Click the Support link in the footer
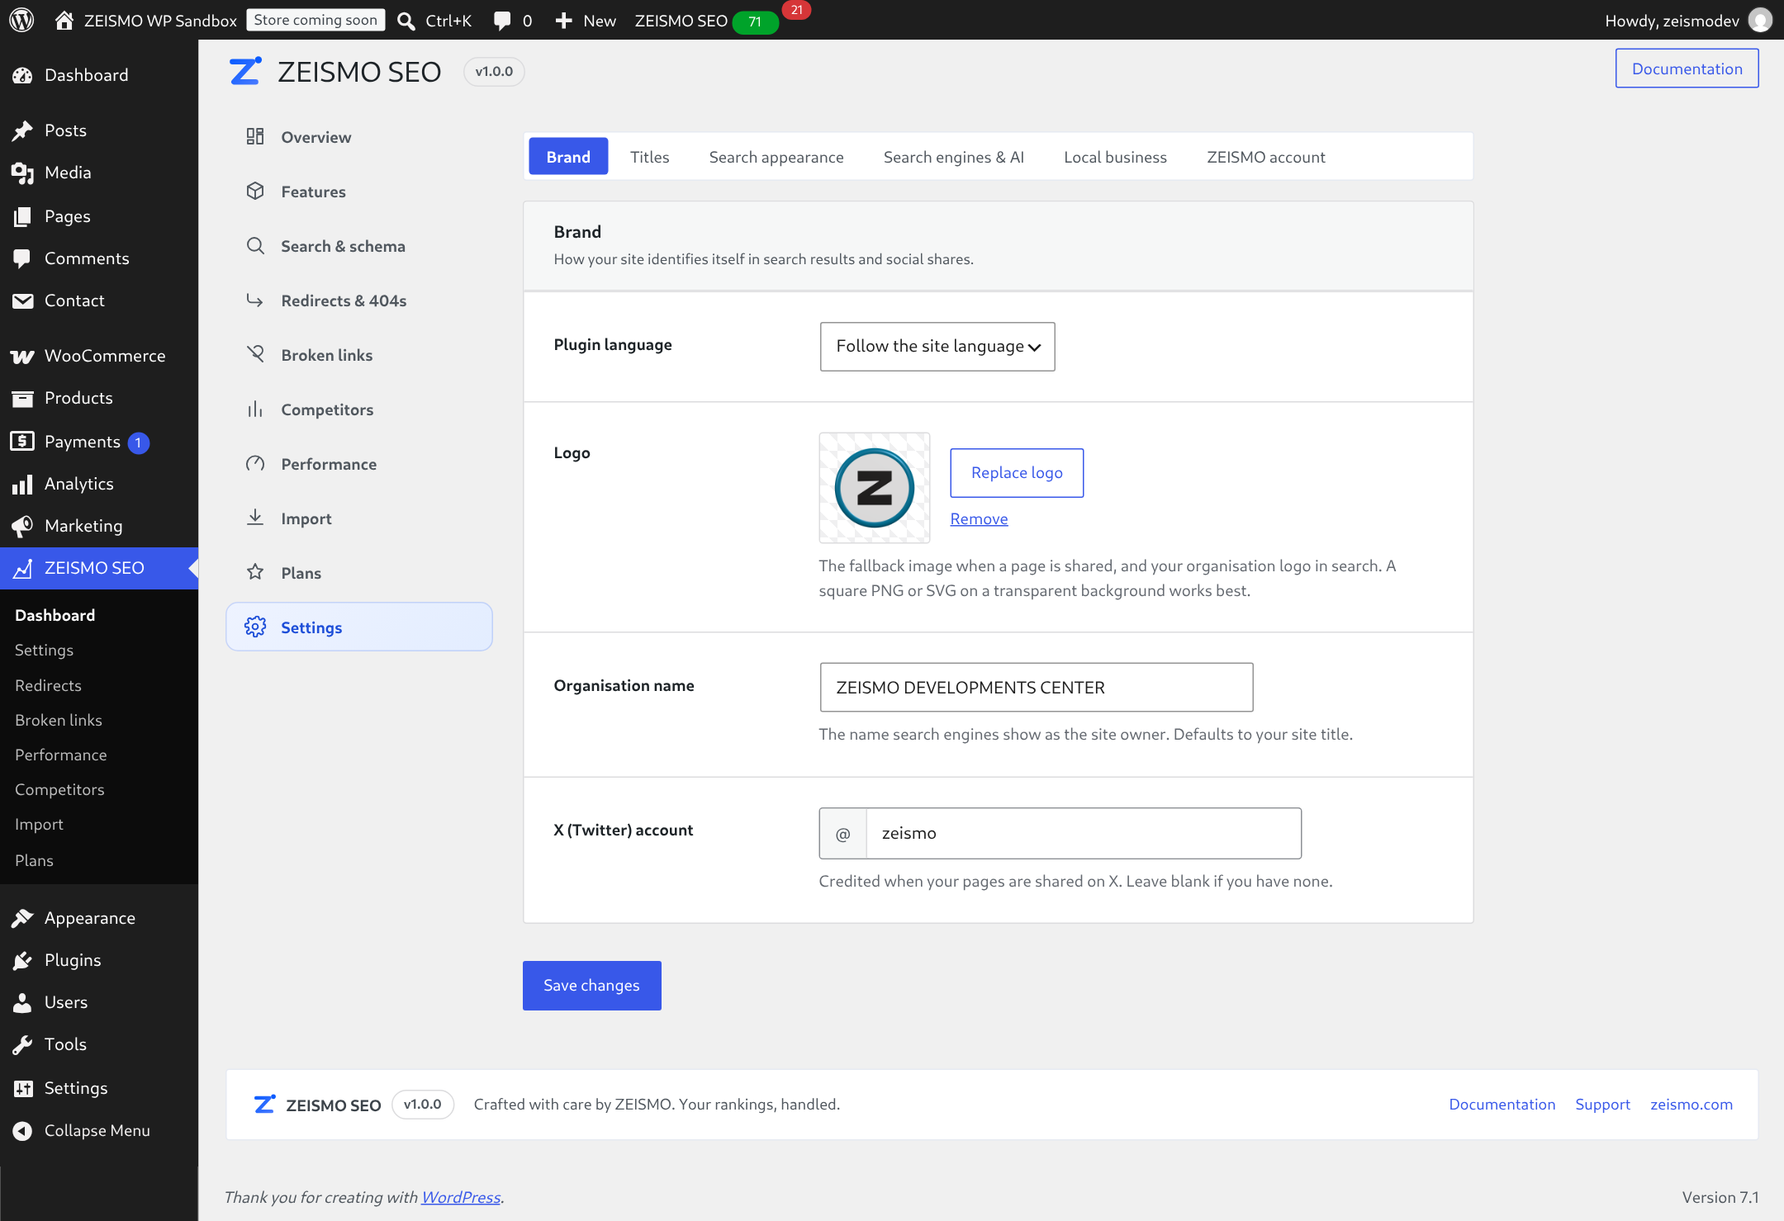 1602,1105
